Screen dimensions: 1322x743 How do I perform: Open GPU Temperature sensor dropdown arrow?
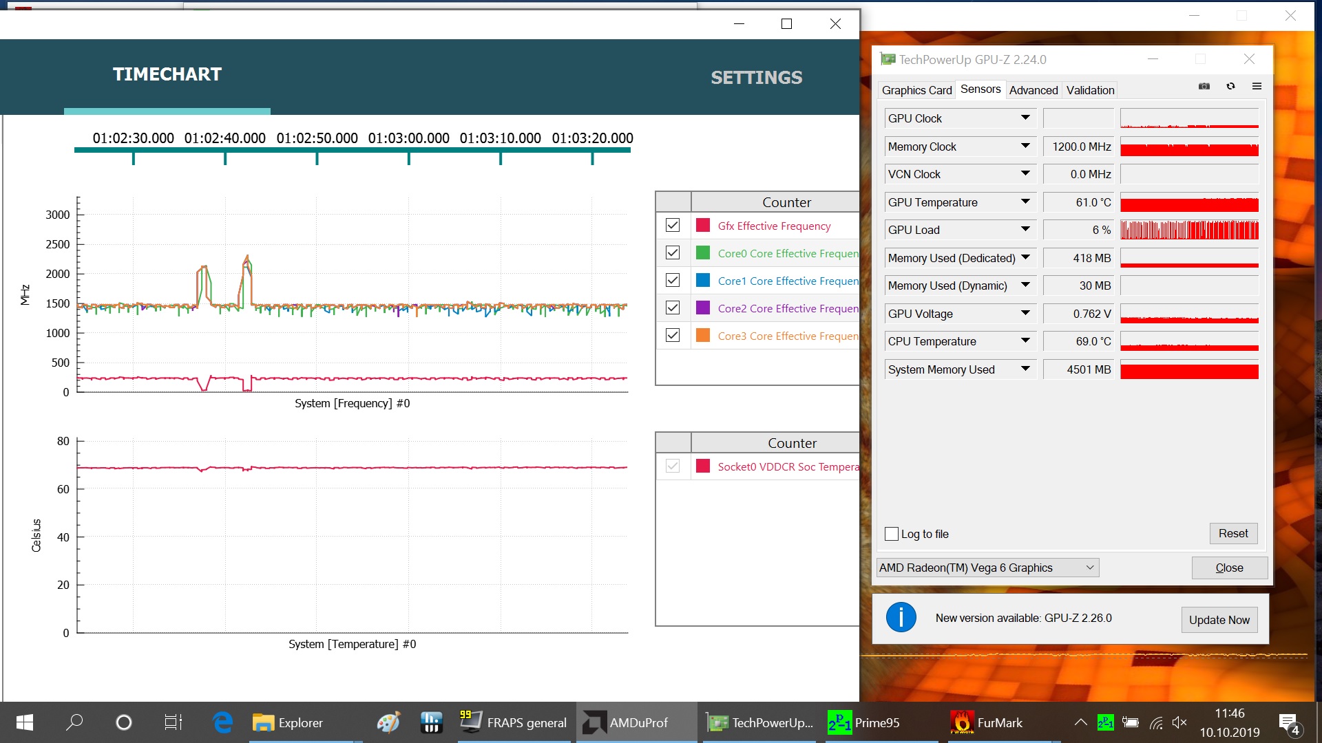1025,202
